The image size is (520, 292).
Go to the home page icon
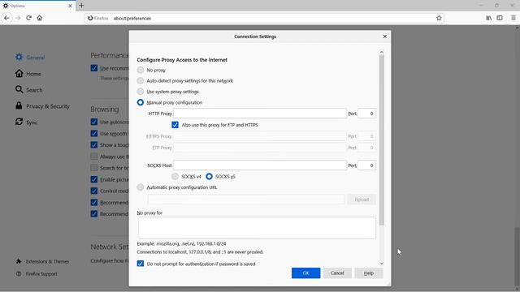[40, 18]
